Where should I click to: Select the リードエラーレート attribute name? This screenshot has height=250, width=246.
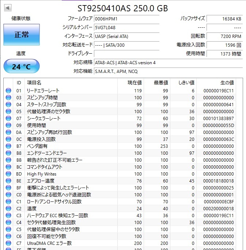coord(43,91)
